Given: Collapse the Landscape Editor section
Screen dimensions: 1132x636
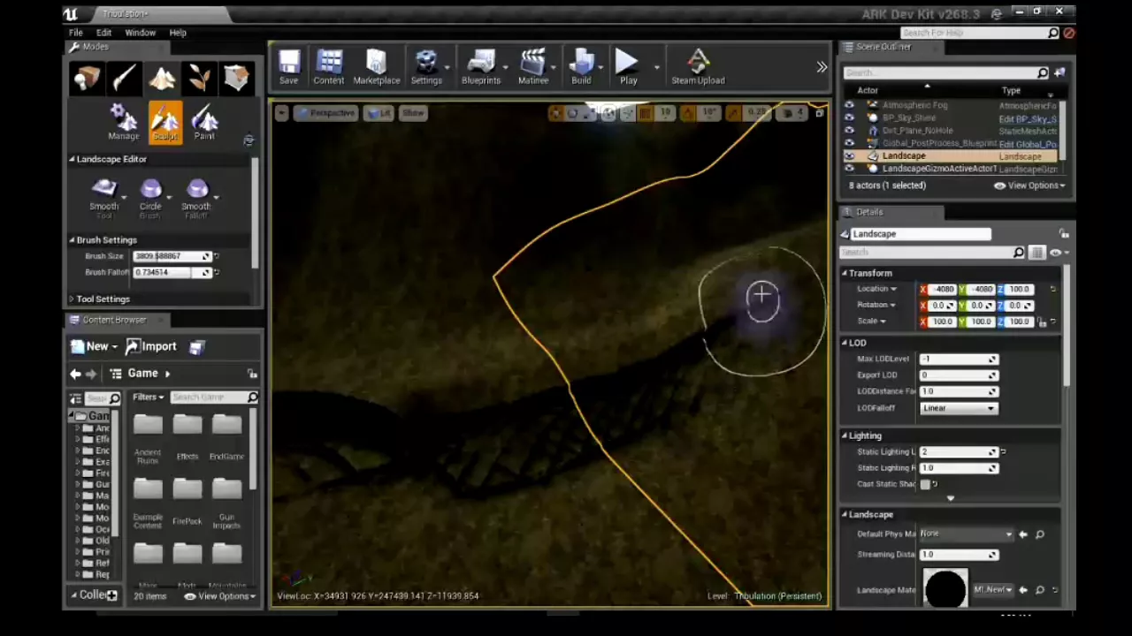Looking at the screenshot, I should pos(73,159).
